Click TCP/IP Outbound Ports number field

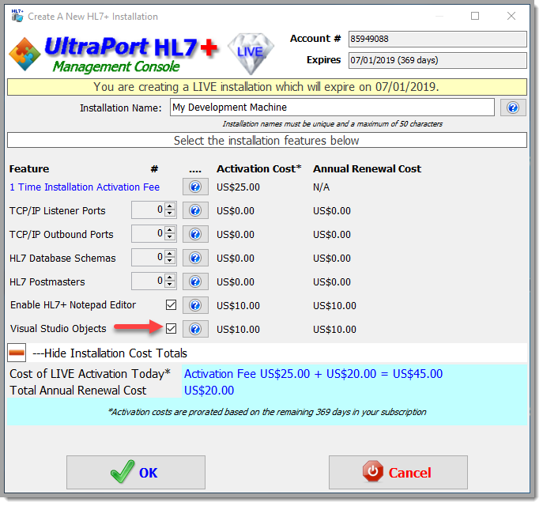(149, 234)
